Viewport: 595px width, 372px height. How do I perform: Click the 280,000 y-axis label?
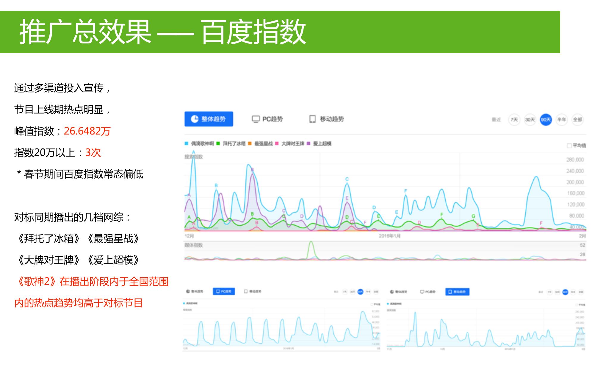click(575, 160)
